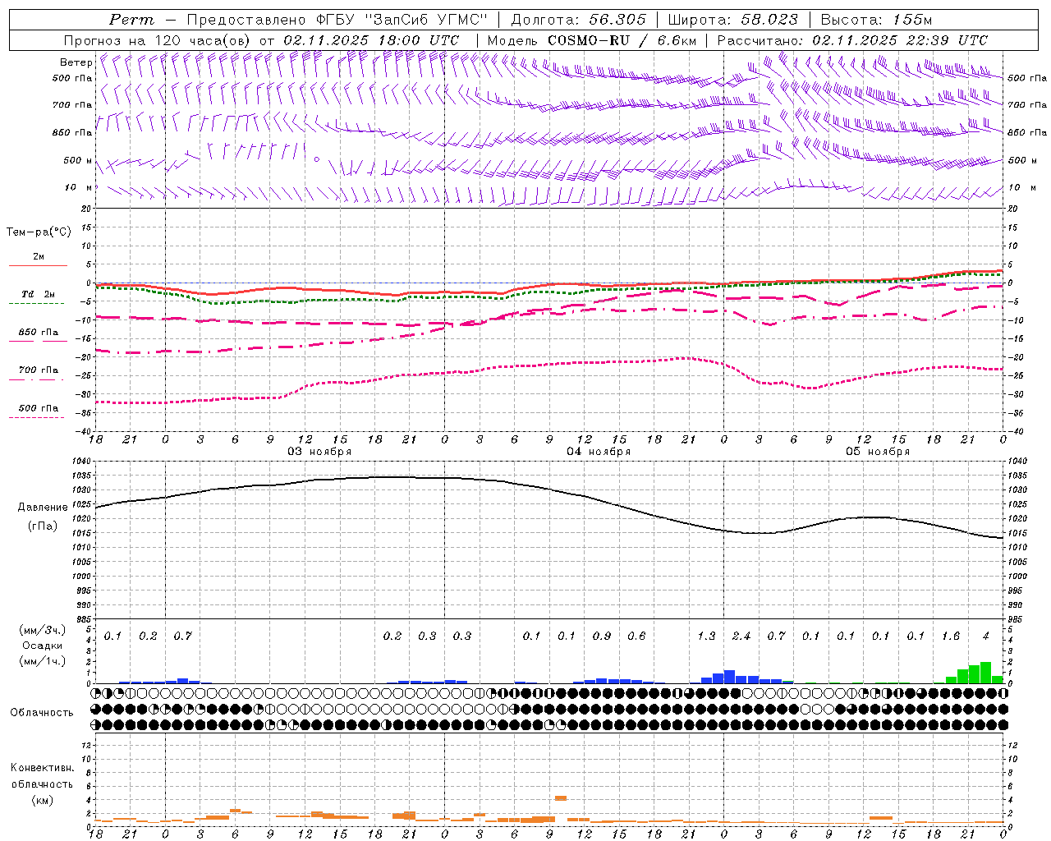Viewport: 1051px width, 841px height.
Task: Click the "850 гПа" temperature legend entry
Action: 38,333
